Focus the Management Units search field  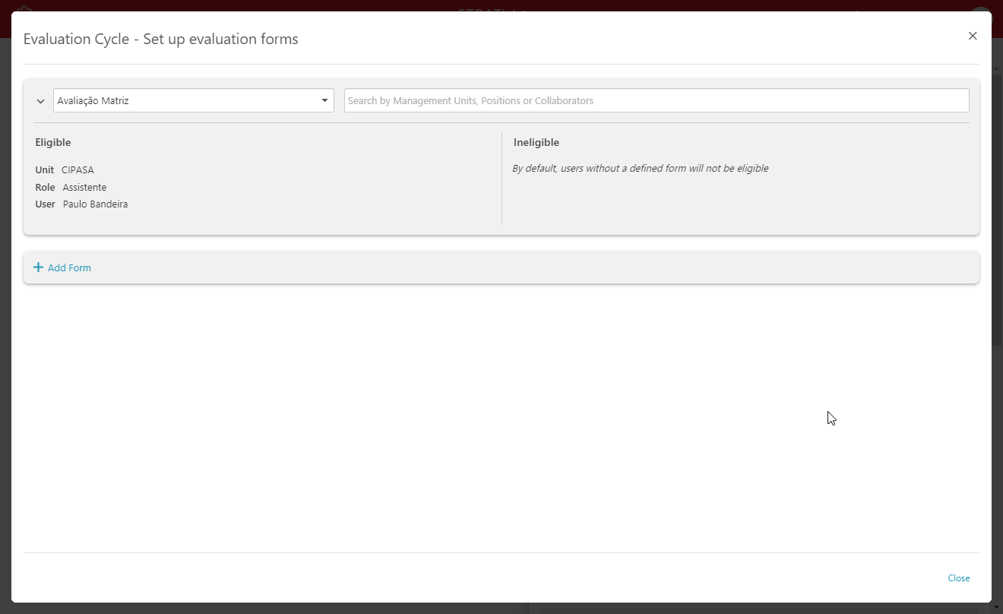pos(656,100)
